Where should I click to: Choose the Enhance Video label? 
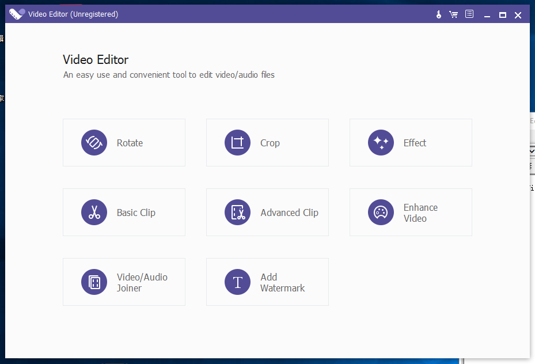pos(420,213)
